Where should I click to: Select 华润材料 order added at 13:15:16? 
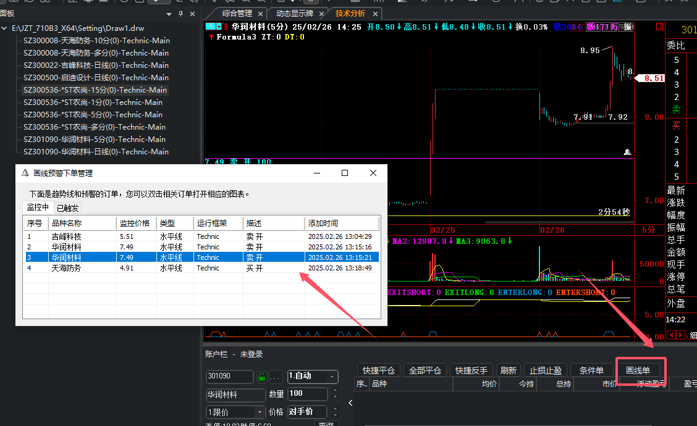(201, 247)
